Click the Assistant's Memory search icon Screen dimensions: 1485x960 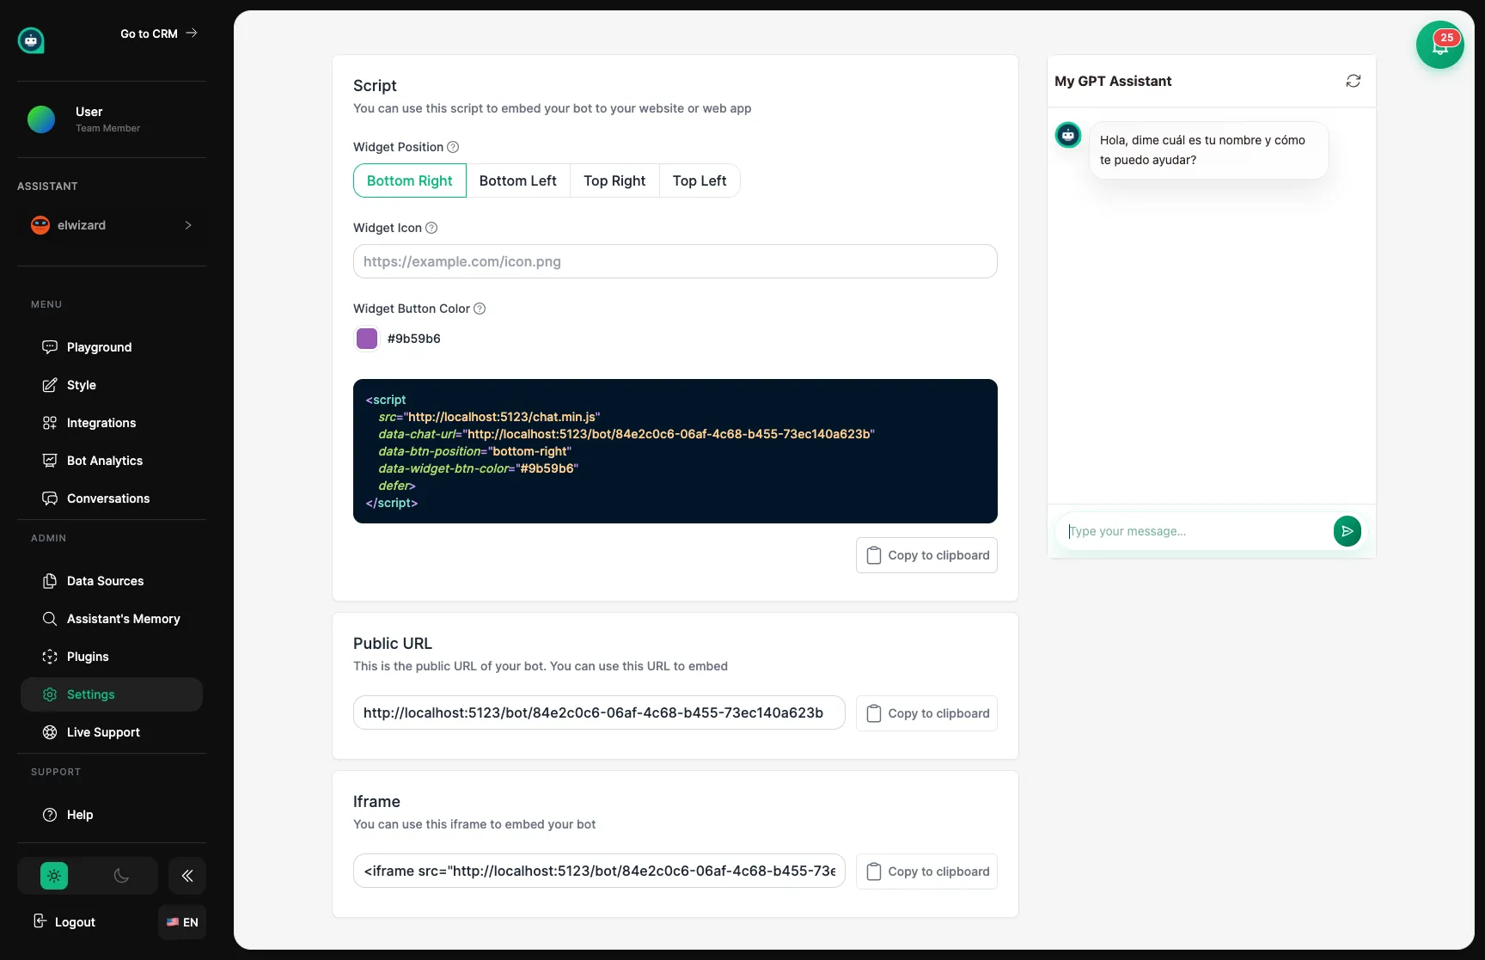coord(50,619)
